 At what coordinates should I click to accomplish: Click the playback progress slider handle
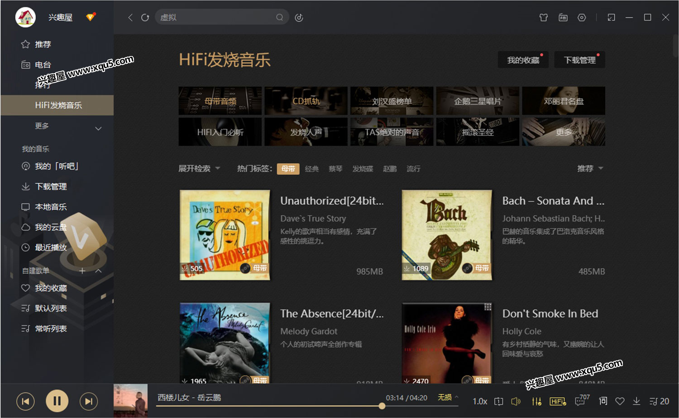[382, 406]
